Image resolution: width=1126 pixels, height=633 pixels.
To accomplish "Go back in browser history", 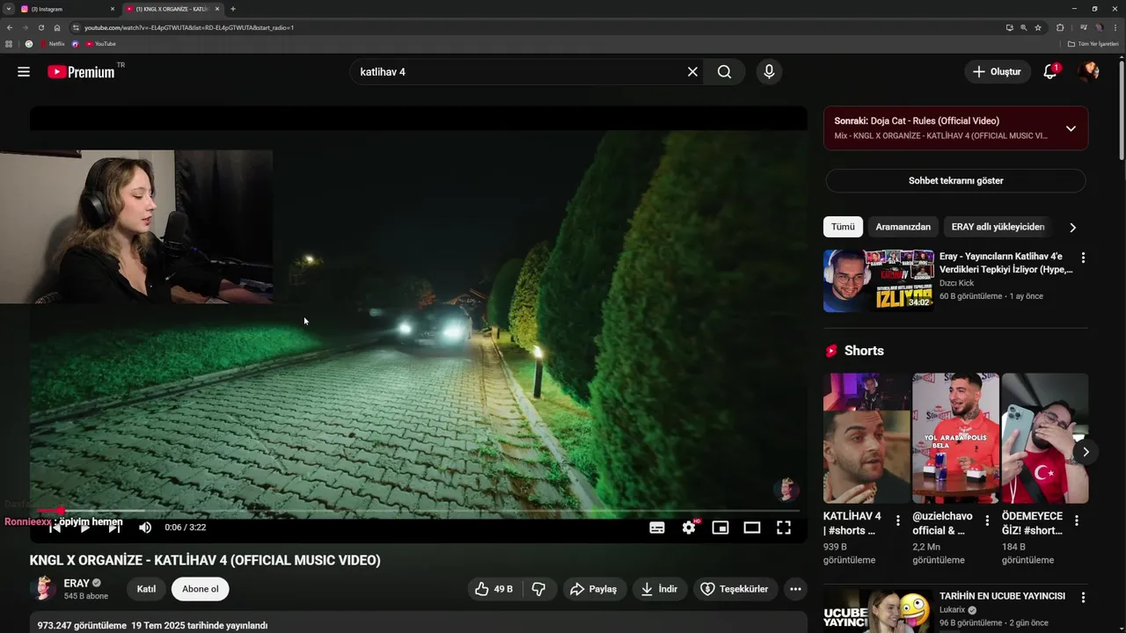I will coord(10,27).
